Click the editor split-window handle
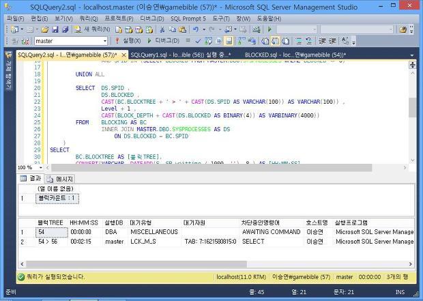 point(412,65)
